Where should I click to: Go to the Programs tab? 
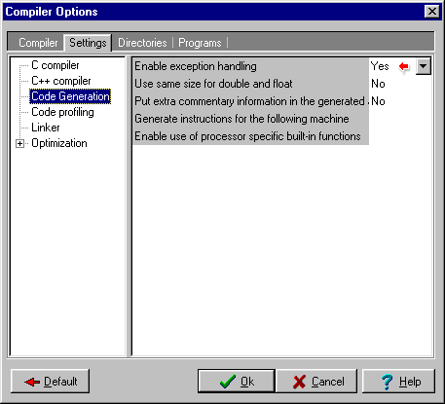200,43
